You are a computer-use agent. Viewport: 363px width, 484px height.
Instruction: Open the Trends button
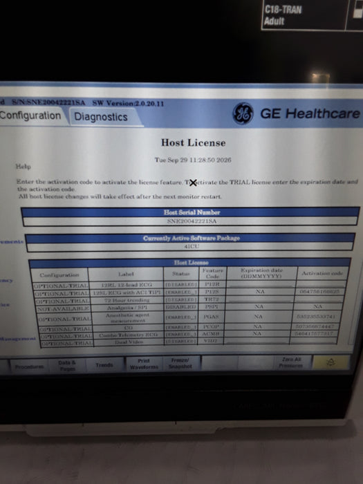pos(104,365)
